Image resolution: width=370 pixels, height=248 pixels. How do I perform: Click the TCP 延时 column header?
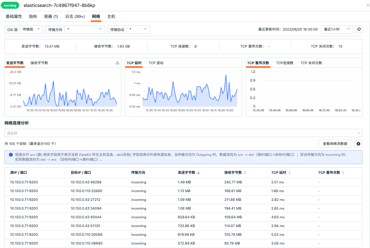click(278, 172)
